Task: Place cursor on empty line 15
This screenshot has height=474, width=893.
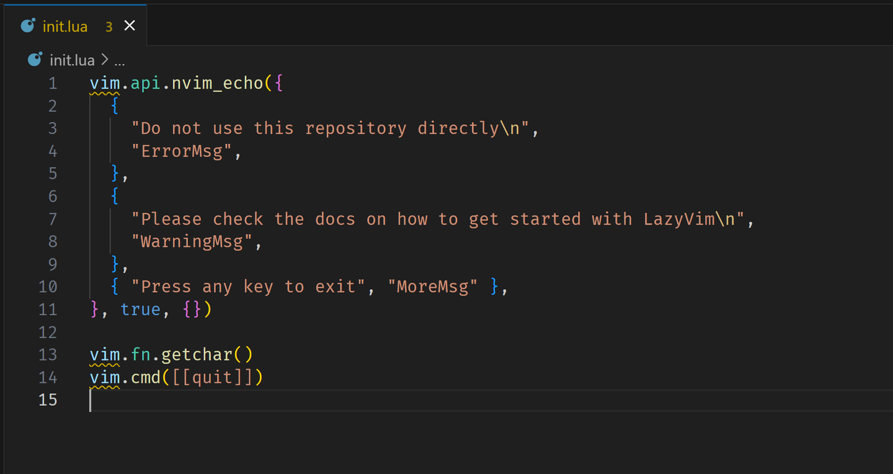Action: coord(248,400)
